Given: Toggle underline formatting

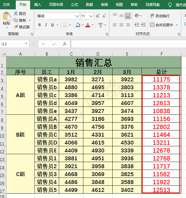Looking at the screenshot, I should coord(52,25).
